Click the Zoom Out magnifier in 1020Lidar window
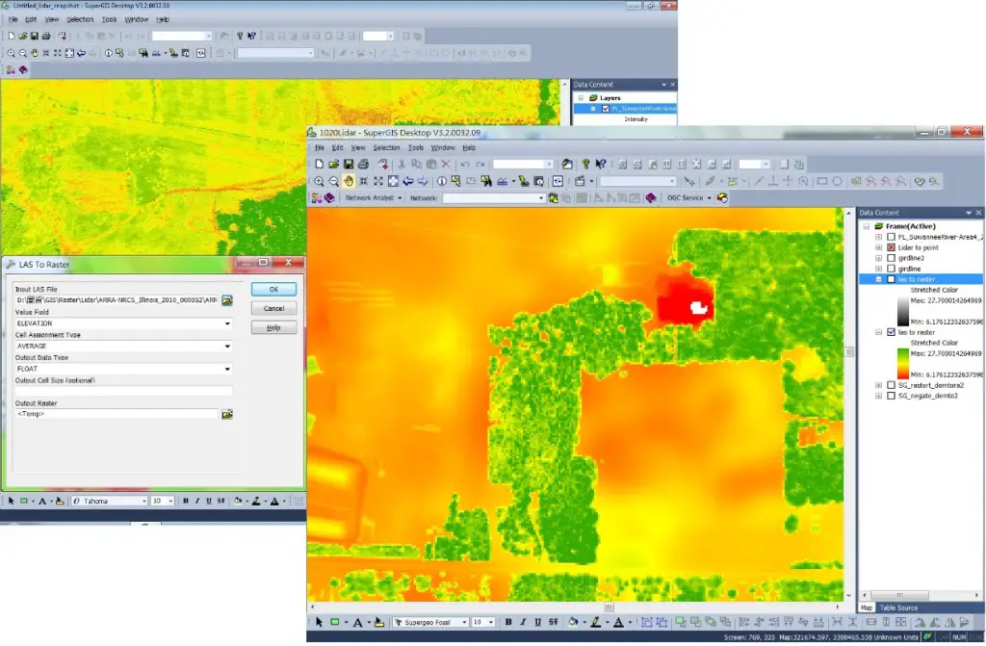 [334, 181]
